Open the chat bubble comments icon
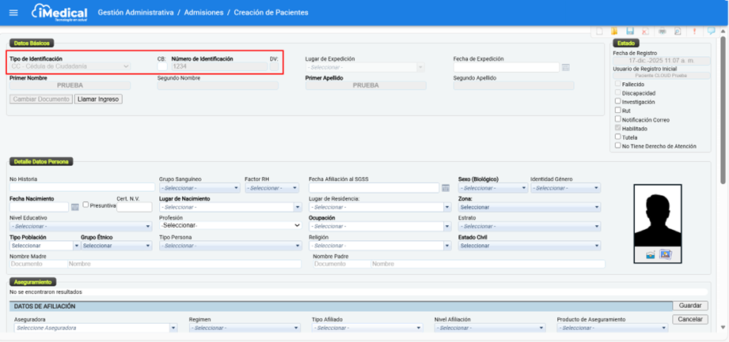 [x=711, y=31]
